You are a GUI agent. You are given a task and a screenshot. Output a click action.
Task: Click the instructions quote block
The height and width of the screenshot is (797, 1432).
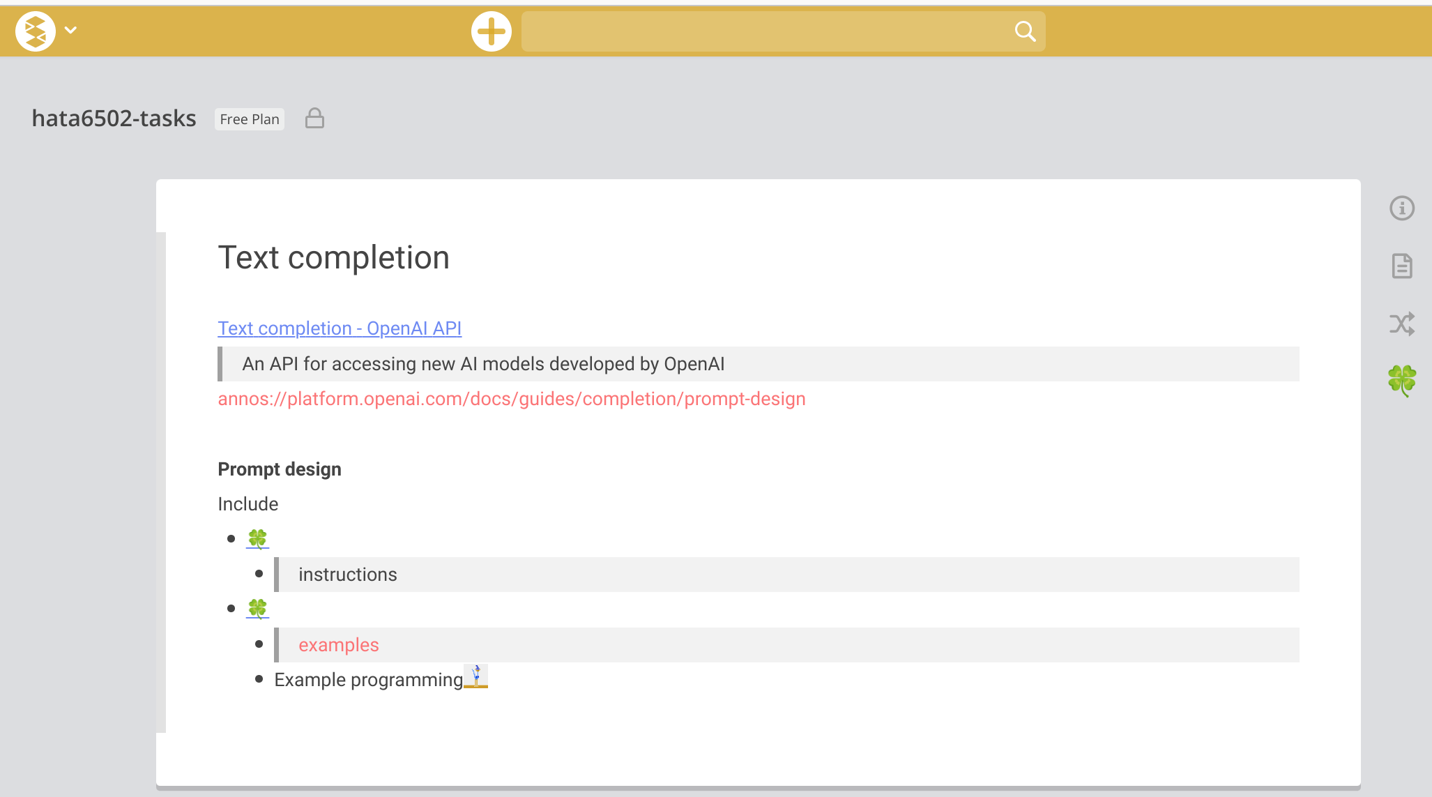tap(347, 575)
